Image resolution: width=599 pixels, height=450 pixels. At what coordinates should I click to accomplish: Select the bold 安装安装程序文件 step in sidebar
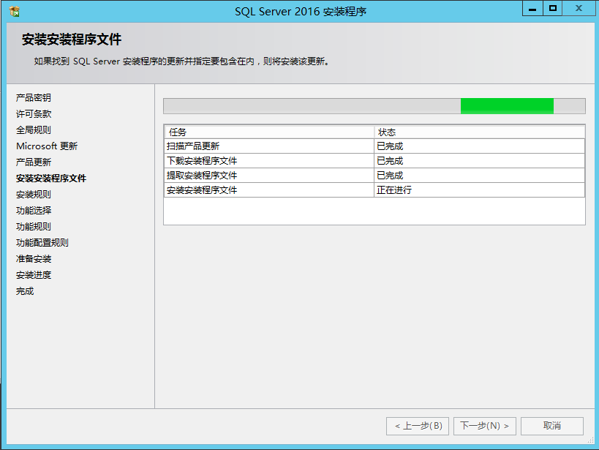click(50, 178)
